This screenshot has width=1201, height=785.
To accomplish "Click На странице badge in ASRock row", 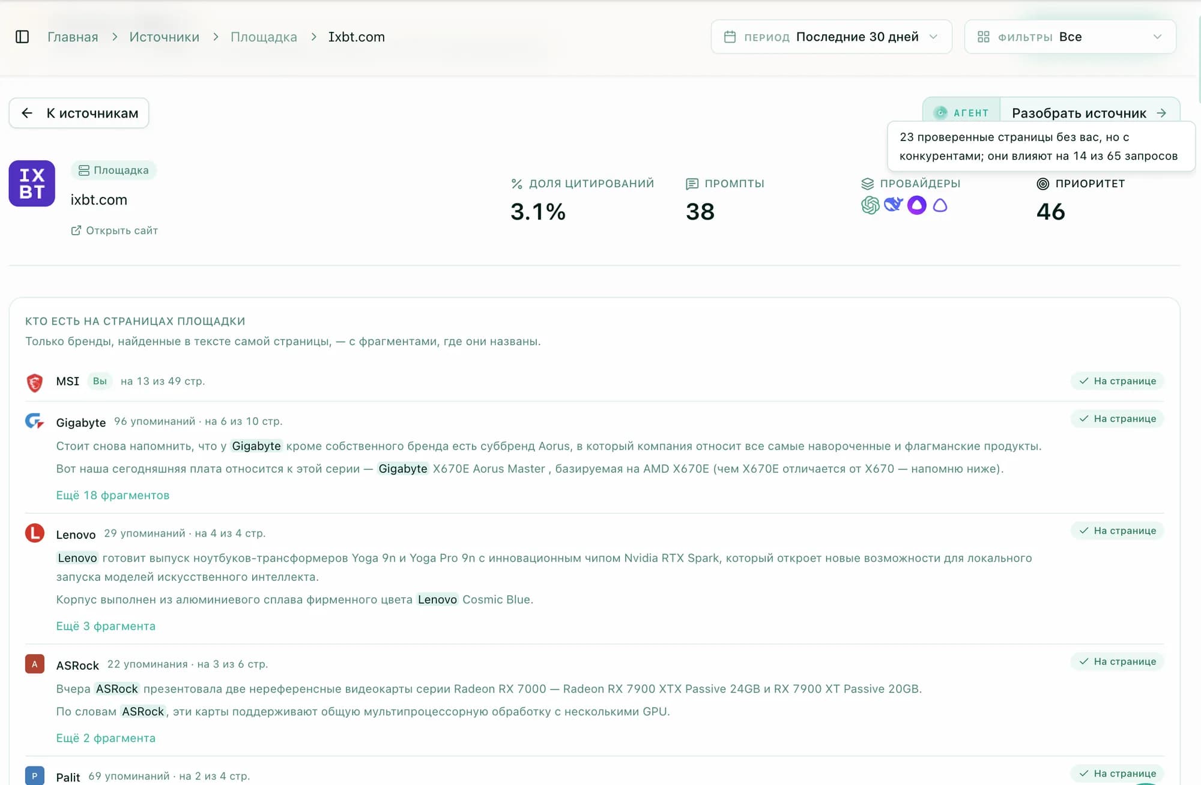I will [x=1117, y=661].
